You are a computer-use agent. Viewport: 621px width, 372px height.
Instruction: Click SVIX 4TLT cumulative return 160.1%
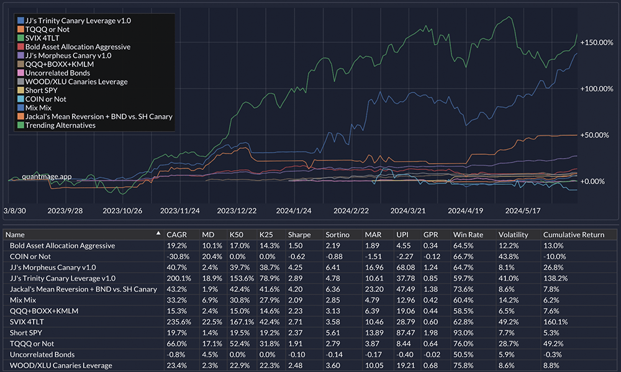point(555,322)
